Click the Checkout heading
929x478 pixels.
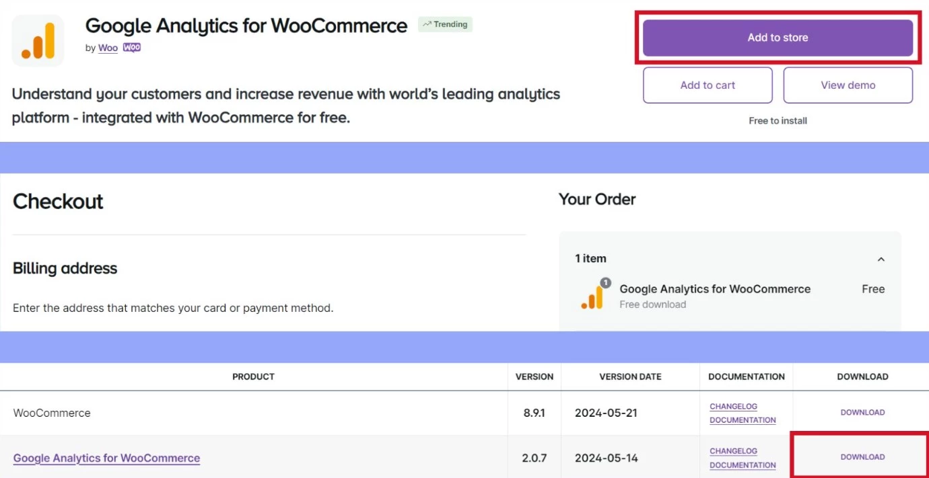58,202
